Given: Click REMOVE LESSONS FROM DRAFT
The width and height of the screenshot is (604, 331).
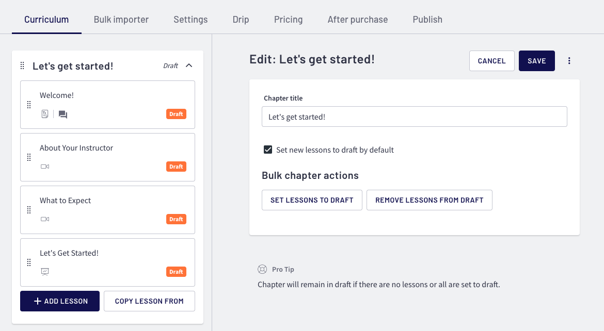Looking at the screenshot, I should (x=429, y=200).
